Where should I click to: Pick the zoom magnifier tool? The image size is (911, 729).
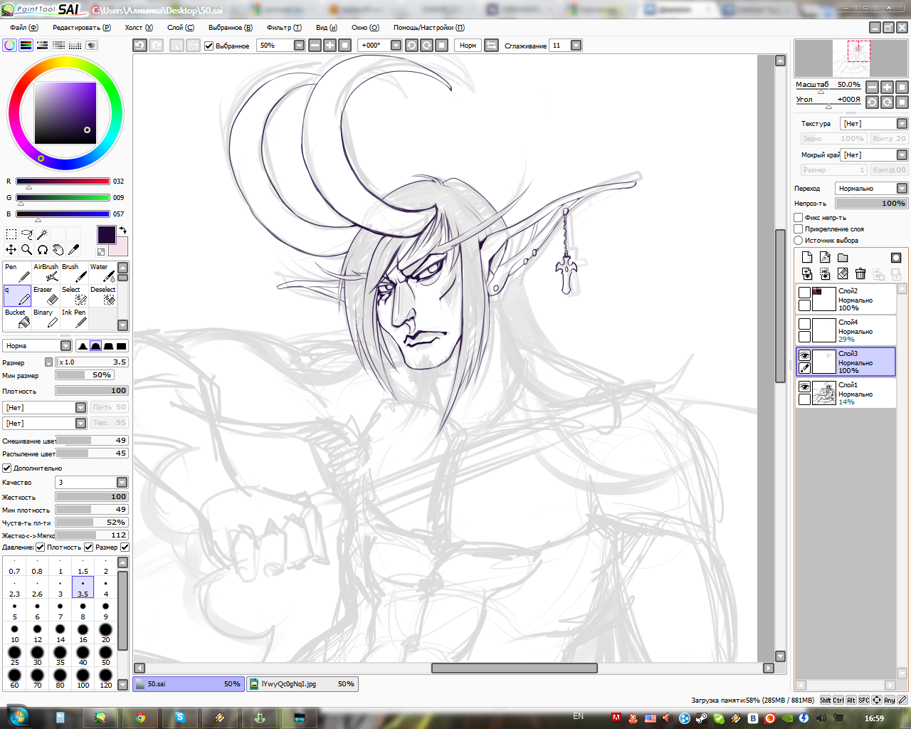pos(27,250)
